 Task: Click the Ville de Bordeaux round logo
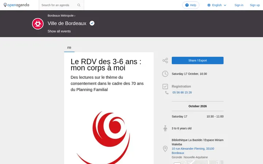click(x=38, y=24)
